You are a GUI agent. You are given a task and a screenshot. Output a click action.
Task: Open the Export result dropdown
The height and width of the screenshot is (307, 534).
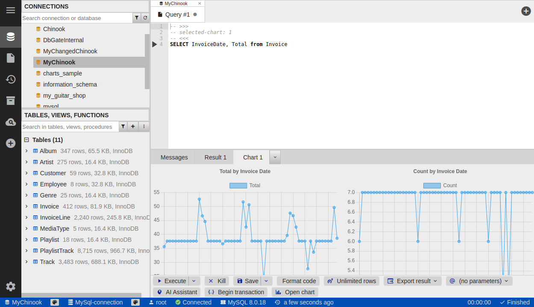pyautogui.click(x=413, y=281)
